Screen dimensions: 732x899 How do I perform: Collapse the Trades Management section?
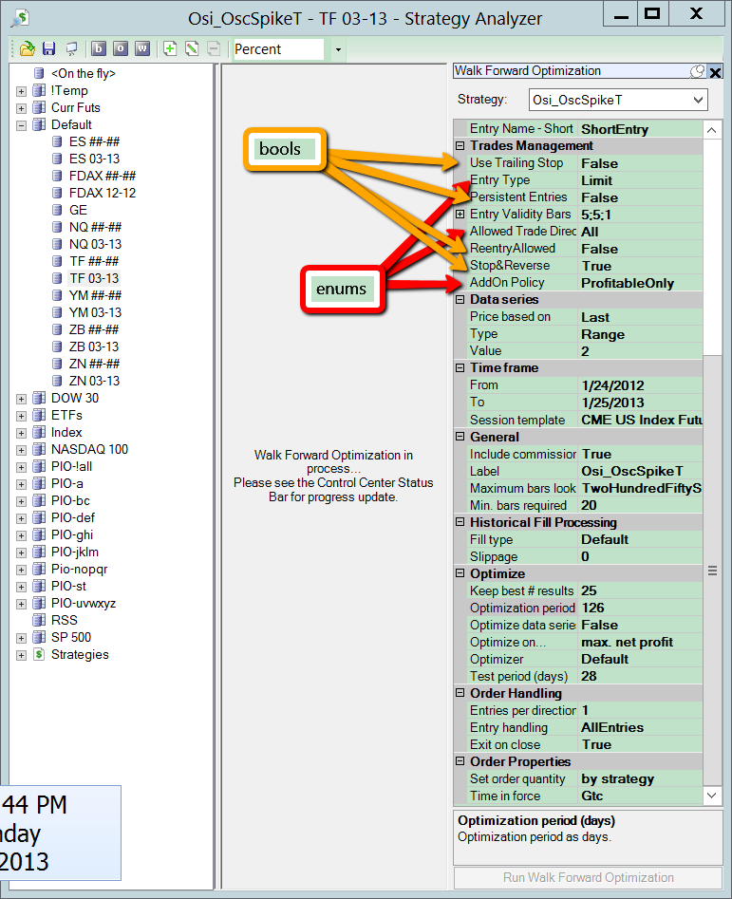[460, 145]
